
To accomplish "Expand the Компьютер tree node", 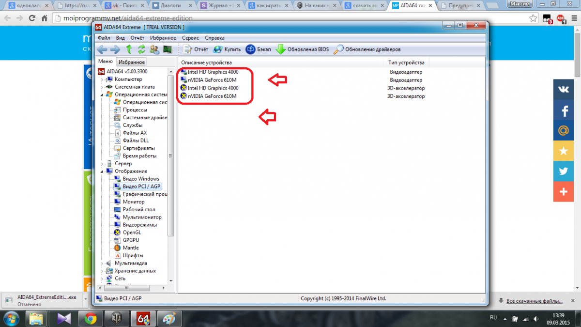I will pyautogui.click(x=102, y=79).
